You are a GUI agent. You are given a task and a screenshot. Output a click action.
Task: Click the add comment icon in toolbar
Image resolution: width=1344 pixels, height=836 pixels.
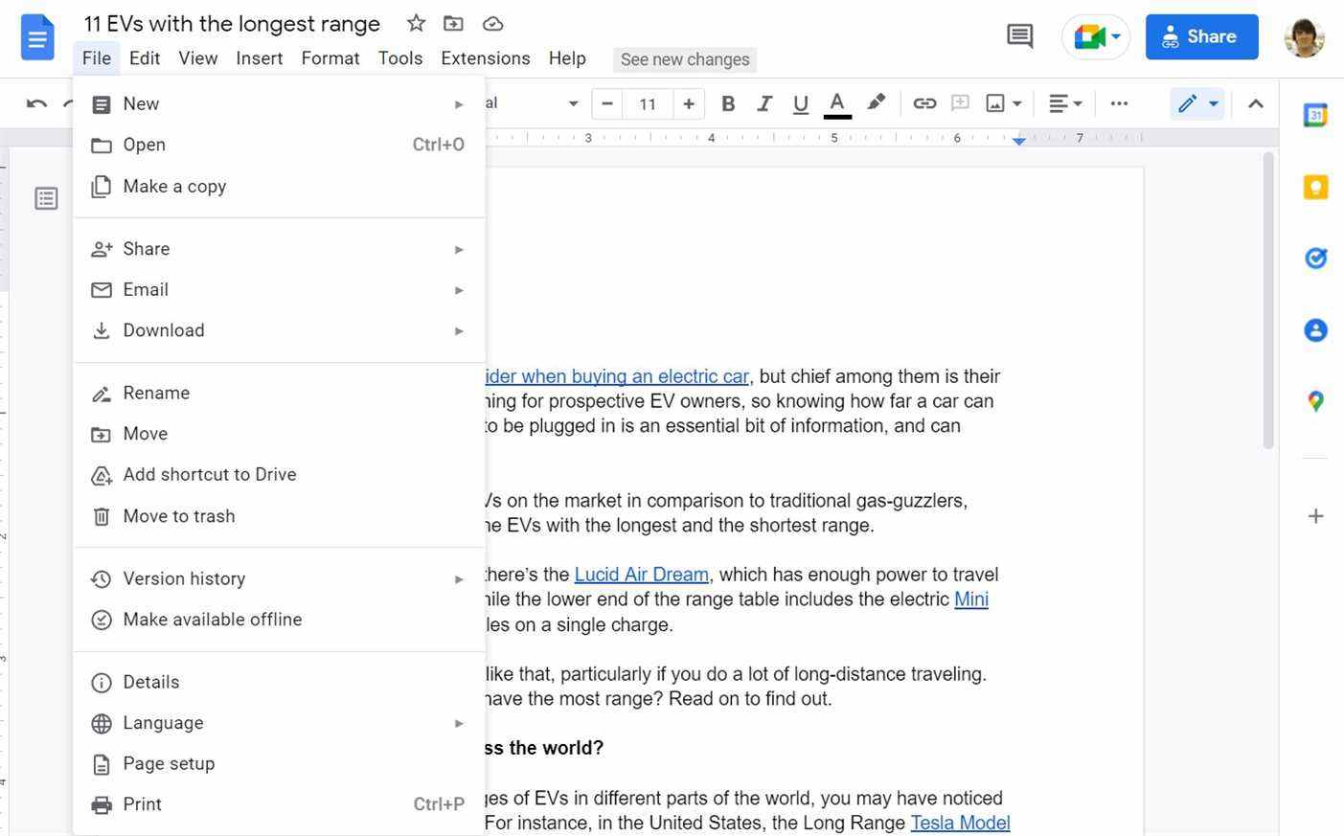[x=960, y=103]
